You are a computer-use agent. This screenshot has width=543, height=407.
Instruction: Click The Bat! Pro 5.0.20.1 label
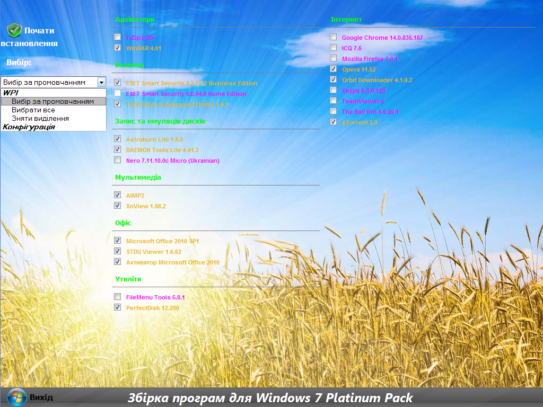[x=370, y=112]
